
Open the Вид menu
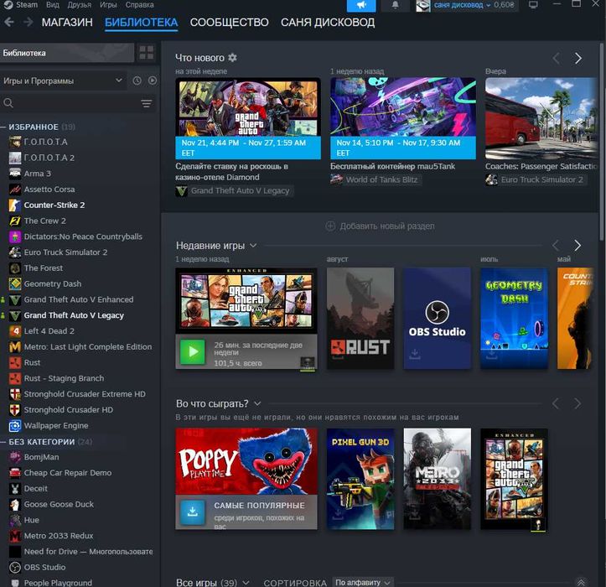click(53, 5)
